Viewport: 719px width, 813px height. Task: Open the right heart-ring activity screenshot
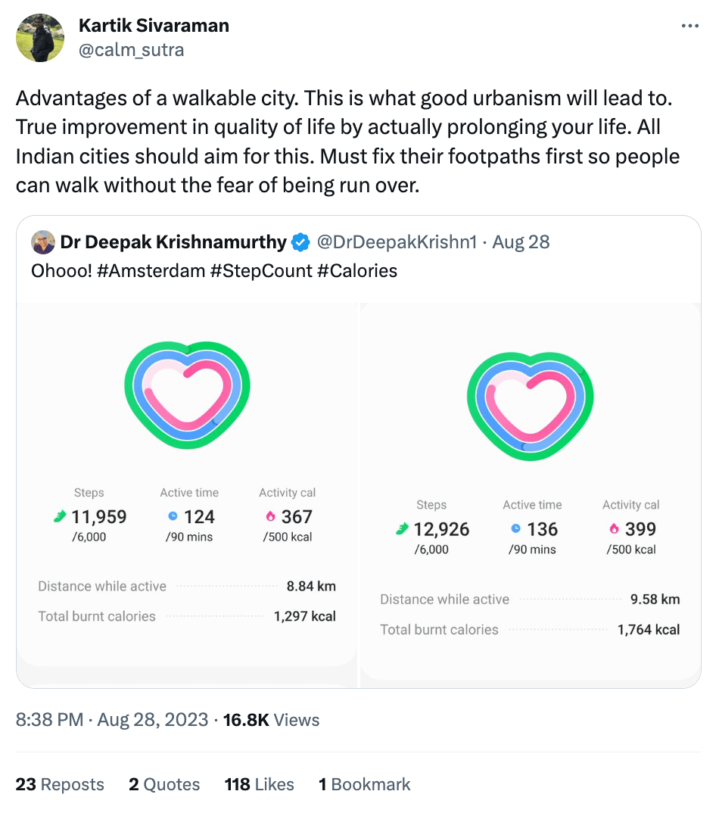531,495
